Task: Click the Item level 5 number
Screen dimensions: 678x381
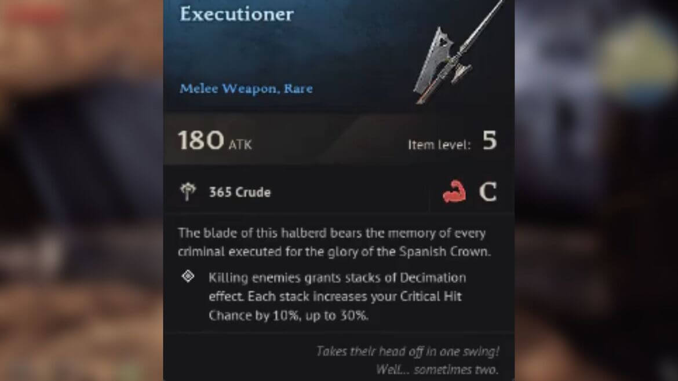Action: tap(490, 140)
